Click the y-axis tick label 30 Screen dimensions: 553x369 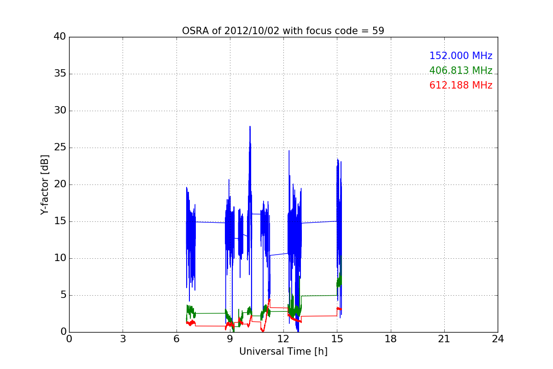pyautogui.click(x=60, y=111)
